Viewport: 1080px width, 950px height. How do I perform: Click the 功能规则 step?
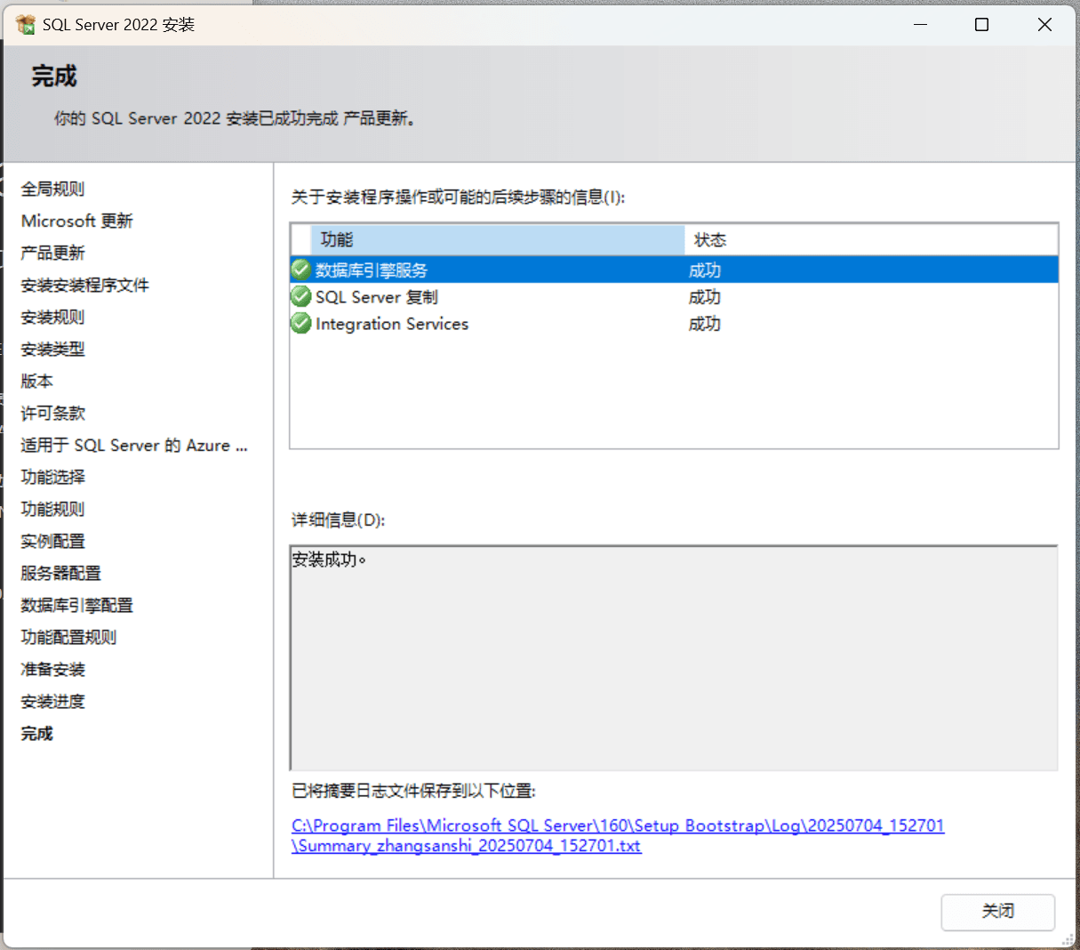[x=52, y=509]
